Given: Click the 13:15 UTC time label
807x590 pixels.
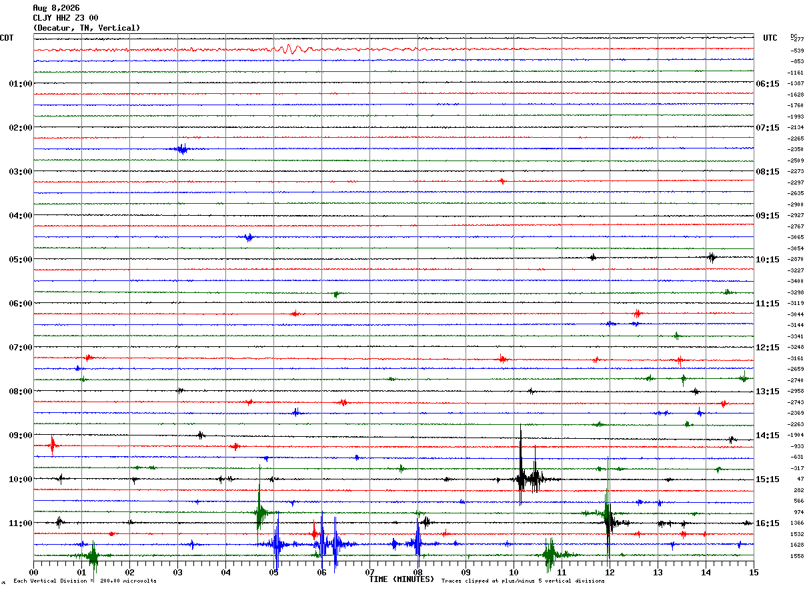Looking at the screenshot, I should (x=768, y=392).
